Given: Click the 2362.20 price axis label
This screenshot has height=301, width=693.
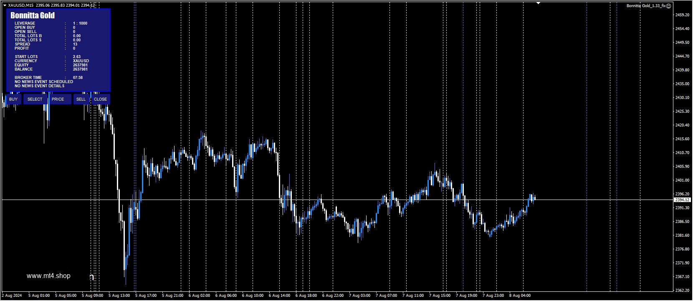Looking at the screenshot, I should pos(682,291).
